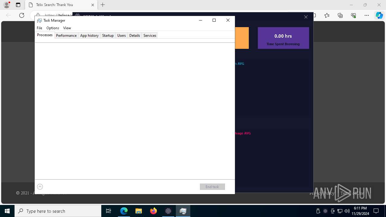Switch to the Details tab

[134, 36]
